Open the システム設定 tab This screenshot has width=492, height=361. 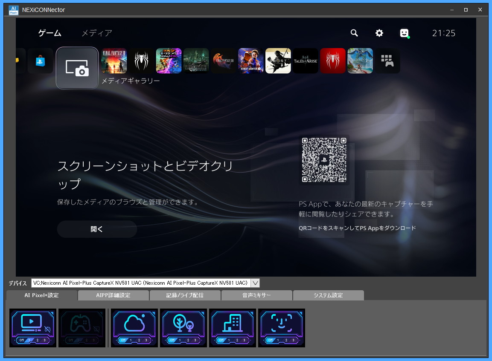tap(328, 295)
